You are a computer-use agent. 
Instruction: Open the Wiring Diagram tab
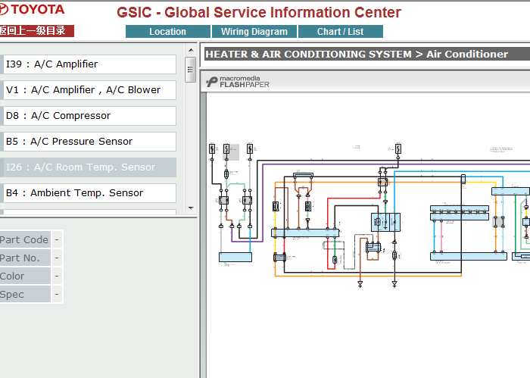click(x=254, y=32)
